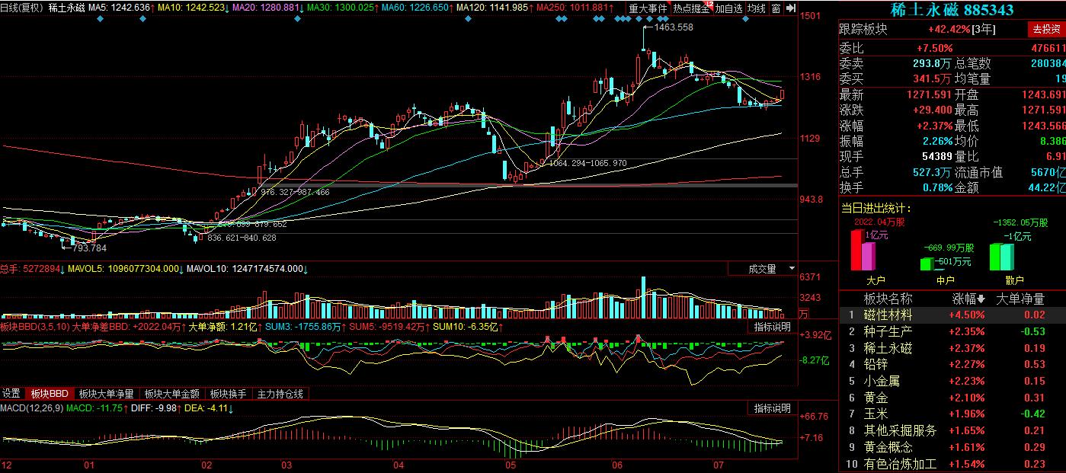Image resolution: width=1066 pixels, height=473 pixels.
Task: Click the green 中户 flow bar
Action: click(x=926, y=264)
